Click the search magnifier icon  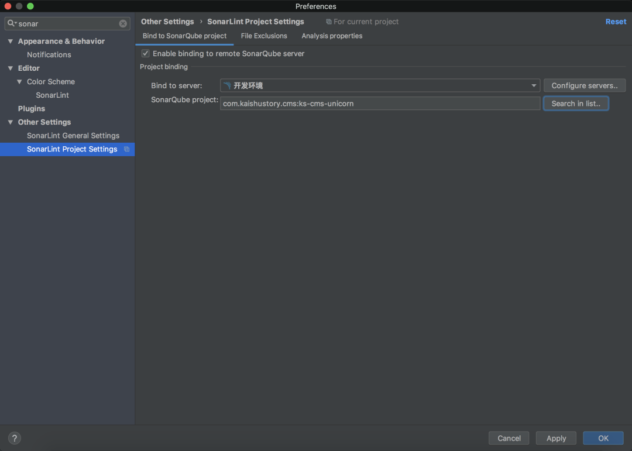[11, 23]
